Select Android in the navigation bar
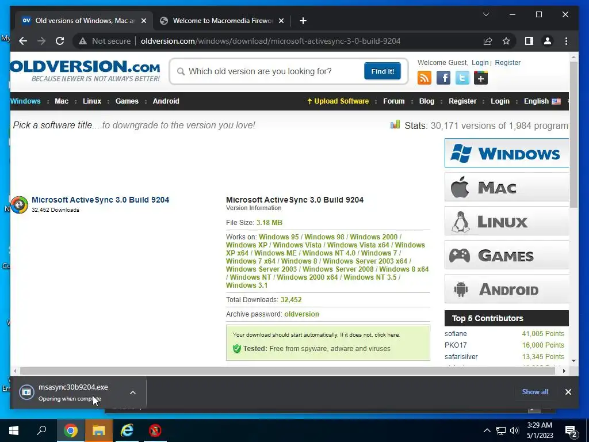 166,101
